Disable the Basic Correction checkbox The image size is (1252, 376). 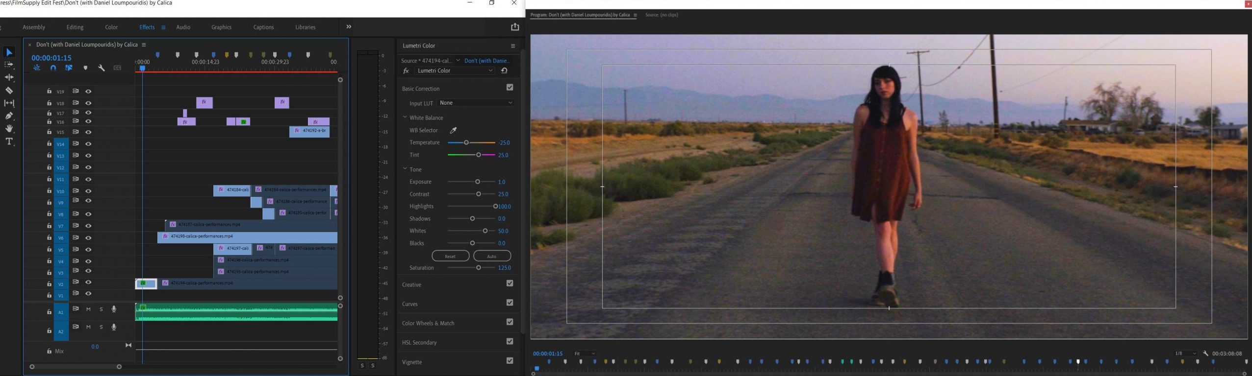coord(510,87)
